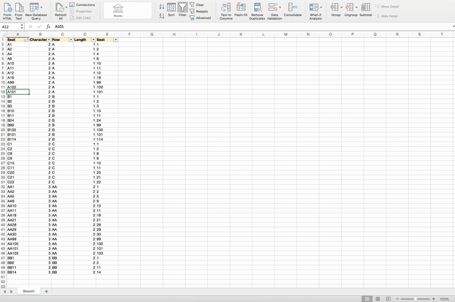Click the Name Box showing A12

click(x=11, y=26)
